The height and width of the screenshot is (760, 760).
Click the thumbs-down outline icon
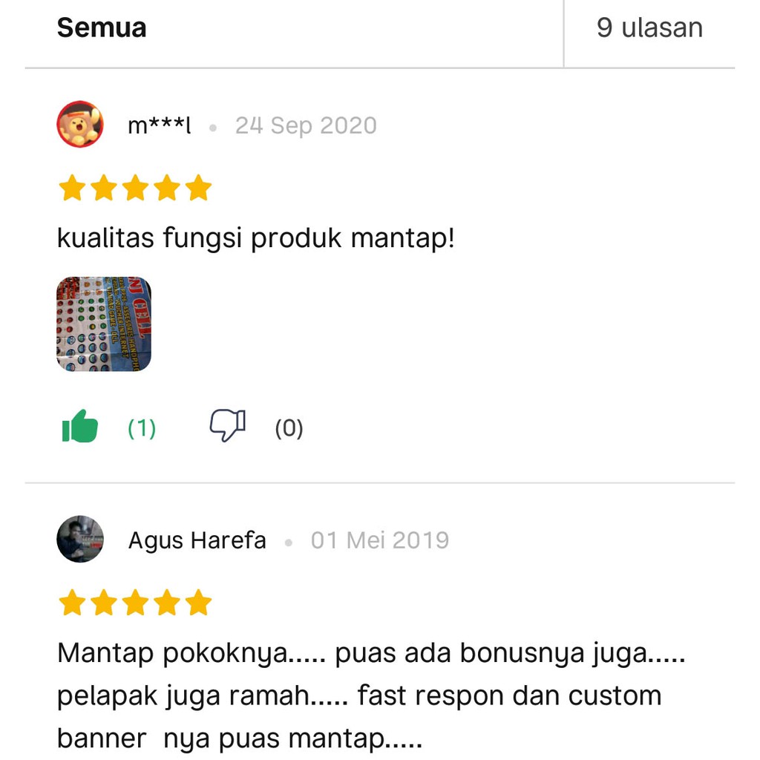[x=227, y=425]
